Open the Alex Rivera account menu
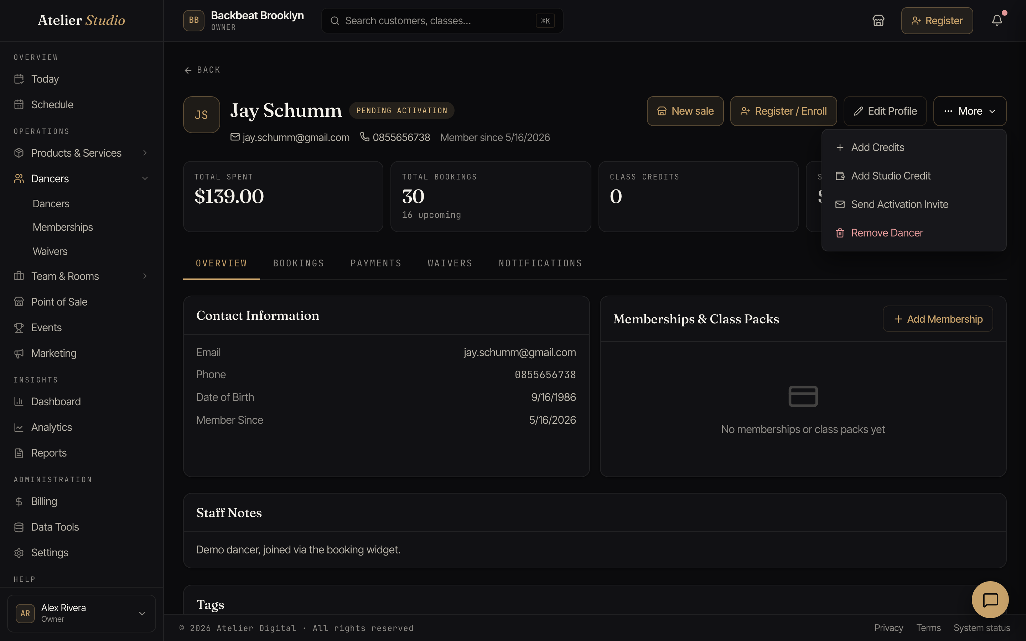Screen dimensions: 1026x641 [81, 613]
